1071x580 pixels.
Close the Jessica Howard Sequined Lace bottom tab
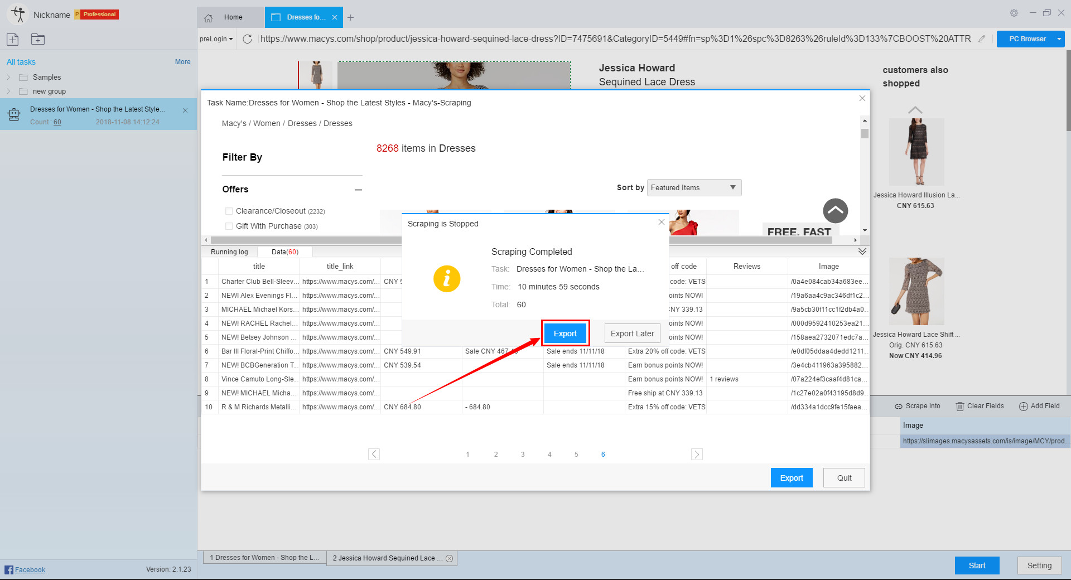(x=449, y=558)
